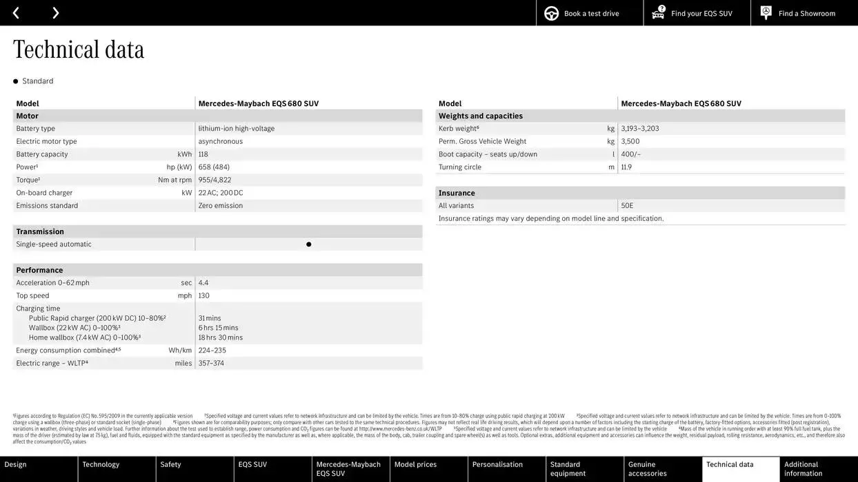Navigate forward using the right chevron arrow
This screenshot has height=482, width=858.
[x=55, y=12]
